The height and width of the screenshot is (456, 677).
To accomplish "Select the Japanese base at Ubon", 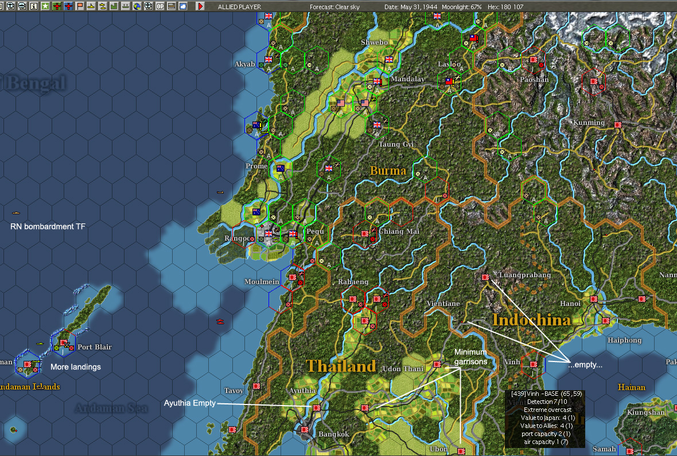I will (461, 451).
